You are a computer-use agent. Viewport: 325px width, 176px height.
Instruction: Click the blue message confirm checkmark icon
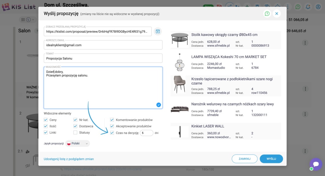point(159,105)
